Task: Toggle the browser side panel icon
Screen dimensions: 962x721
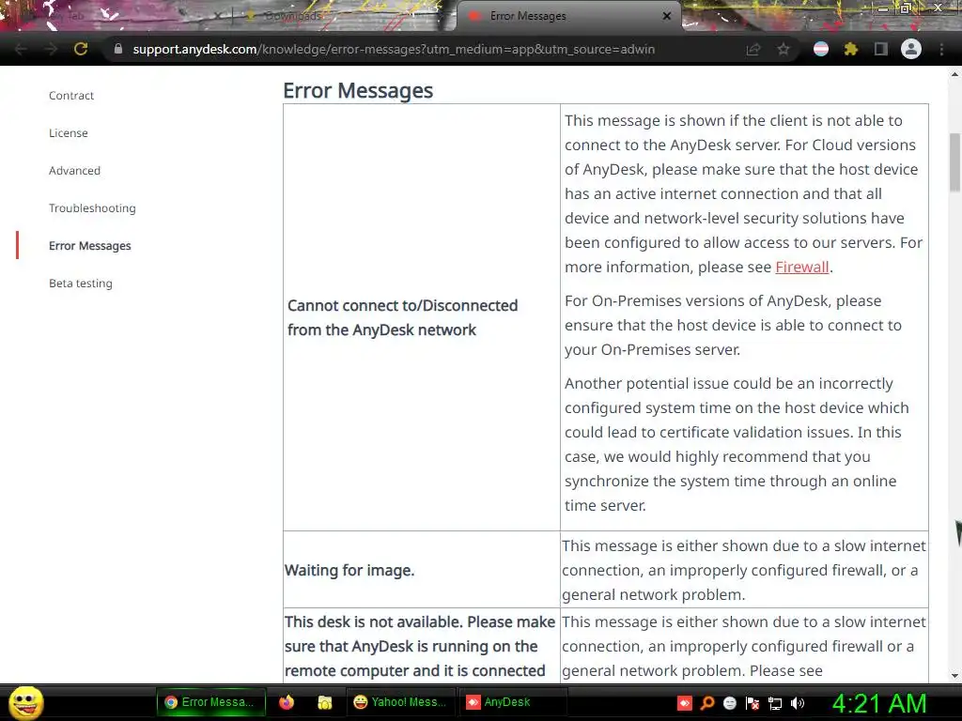Action: (881, 49)
